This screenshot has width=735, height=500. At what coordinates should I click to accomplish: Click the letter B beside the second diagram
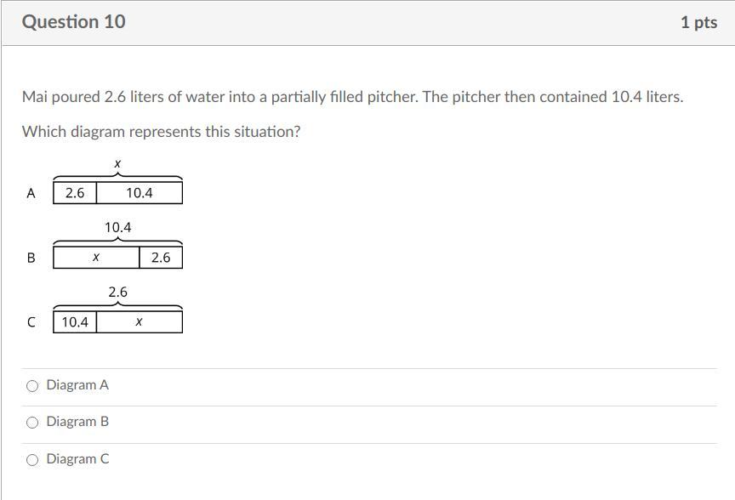point(31,258)
